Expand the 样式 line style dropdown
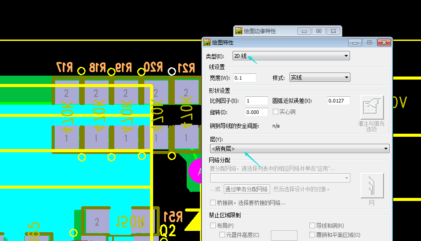421x241 pixels. pyautogui.click(x=320, y=78)
